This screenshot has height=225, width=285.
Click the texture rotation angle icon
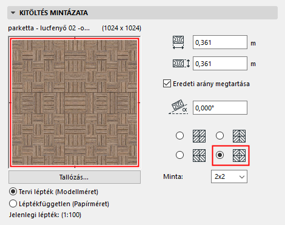pyautogui.click(x=178, y=107)
